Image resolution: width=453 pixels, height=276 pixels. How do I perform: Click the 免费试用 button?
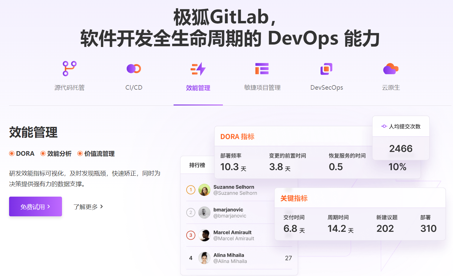pos(35,206)
